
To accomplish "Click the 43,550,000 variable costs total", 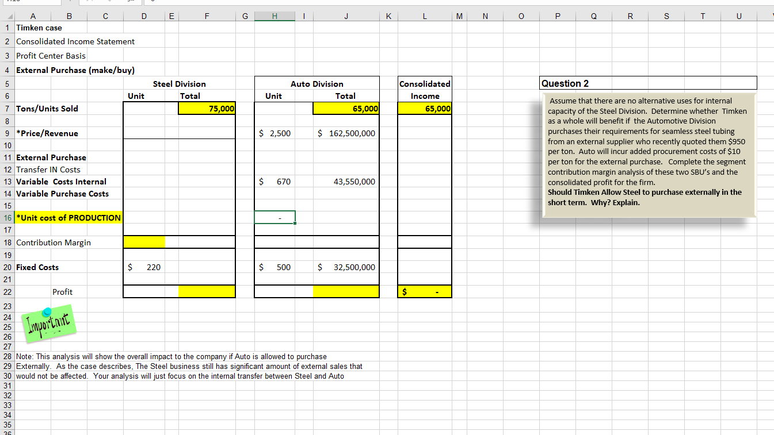I will tap(345, 182).
